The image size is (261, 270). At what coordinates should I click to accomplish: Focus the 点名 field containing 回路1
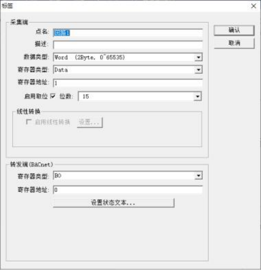[128, 33]
